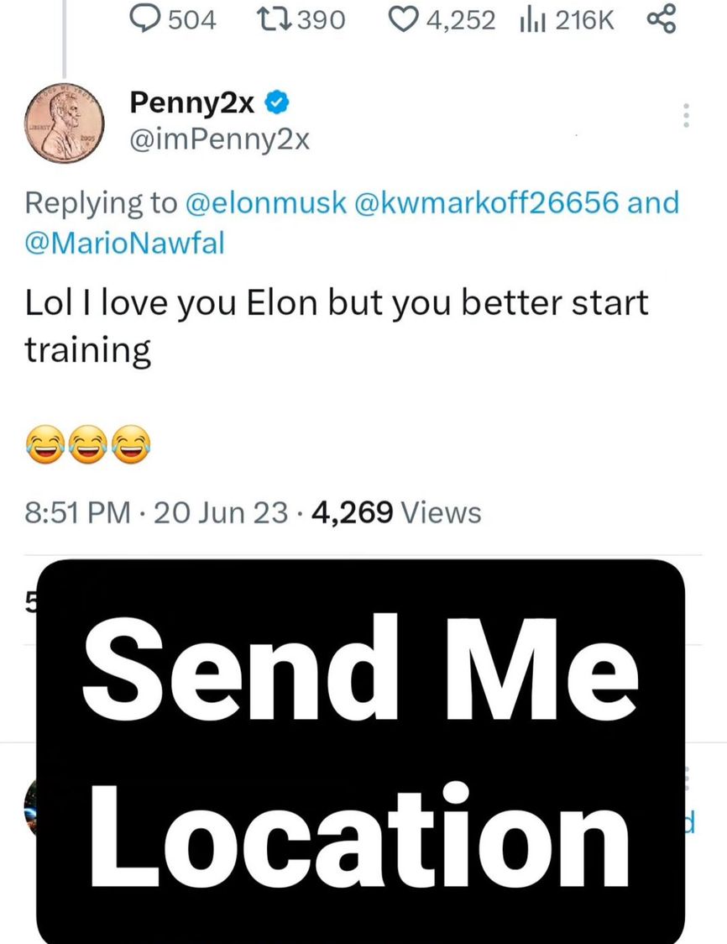Open the @MarioNawfal mention
The height and width of the screenshot is (944, 727).
pos(124,244)
